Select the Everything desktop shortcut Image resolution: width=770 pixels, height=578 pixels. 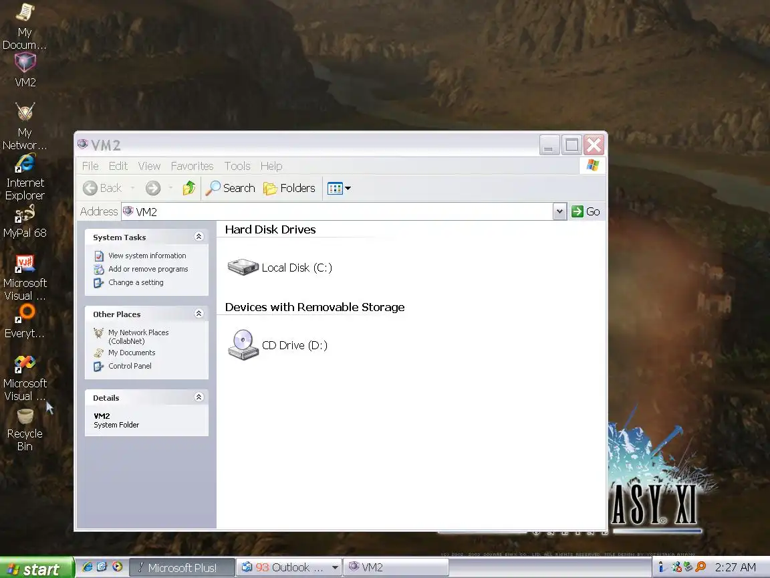click(25, 321)
